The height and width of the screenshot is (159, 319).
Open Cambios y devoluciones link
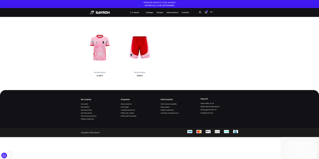(x=169, y=113)
